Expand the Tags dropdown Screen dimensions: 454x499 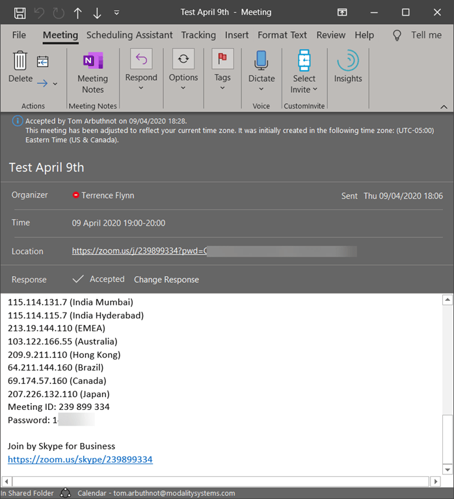coord(222,72)
